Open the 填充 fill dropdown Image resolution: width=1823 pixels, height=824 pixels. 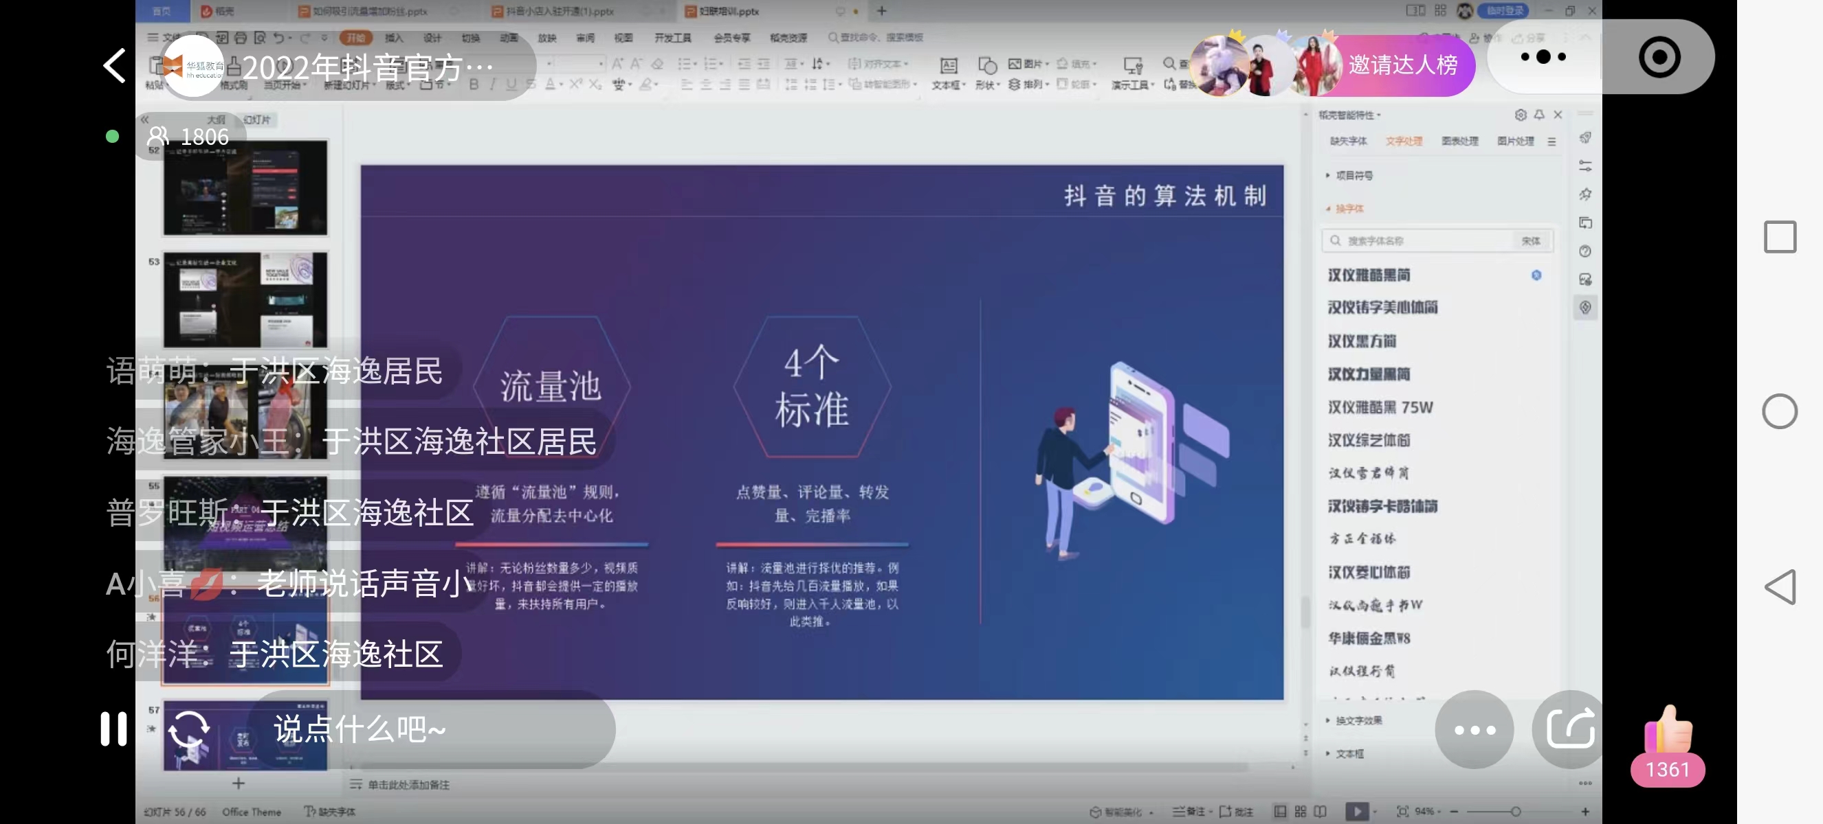(1076, 64)
